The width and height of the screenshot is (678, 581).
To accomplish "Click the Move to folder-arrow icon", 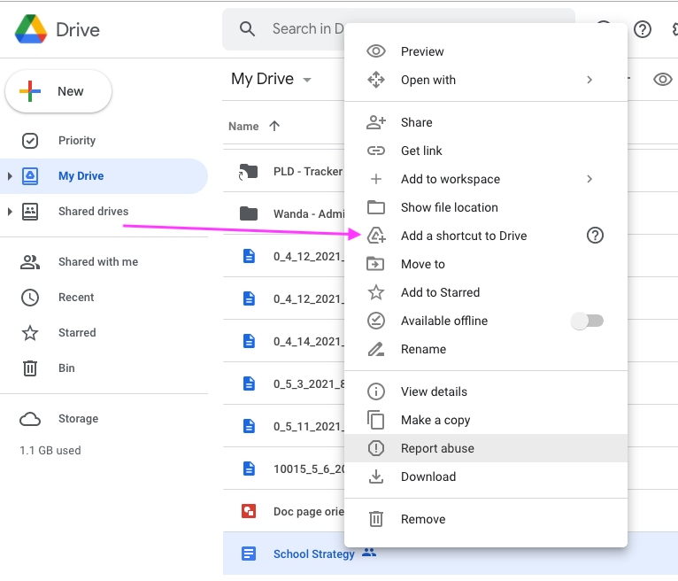I will coord(375,263).
